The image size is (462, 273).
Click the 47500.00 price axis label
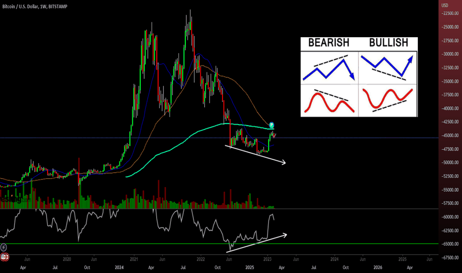pos(450,149)
